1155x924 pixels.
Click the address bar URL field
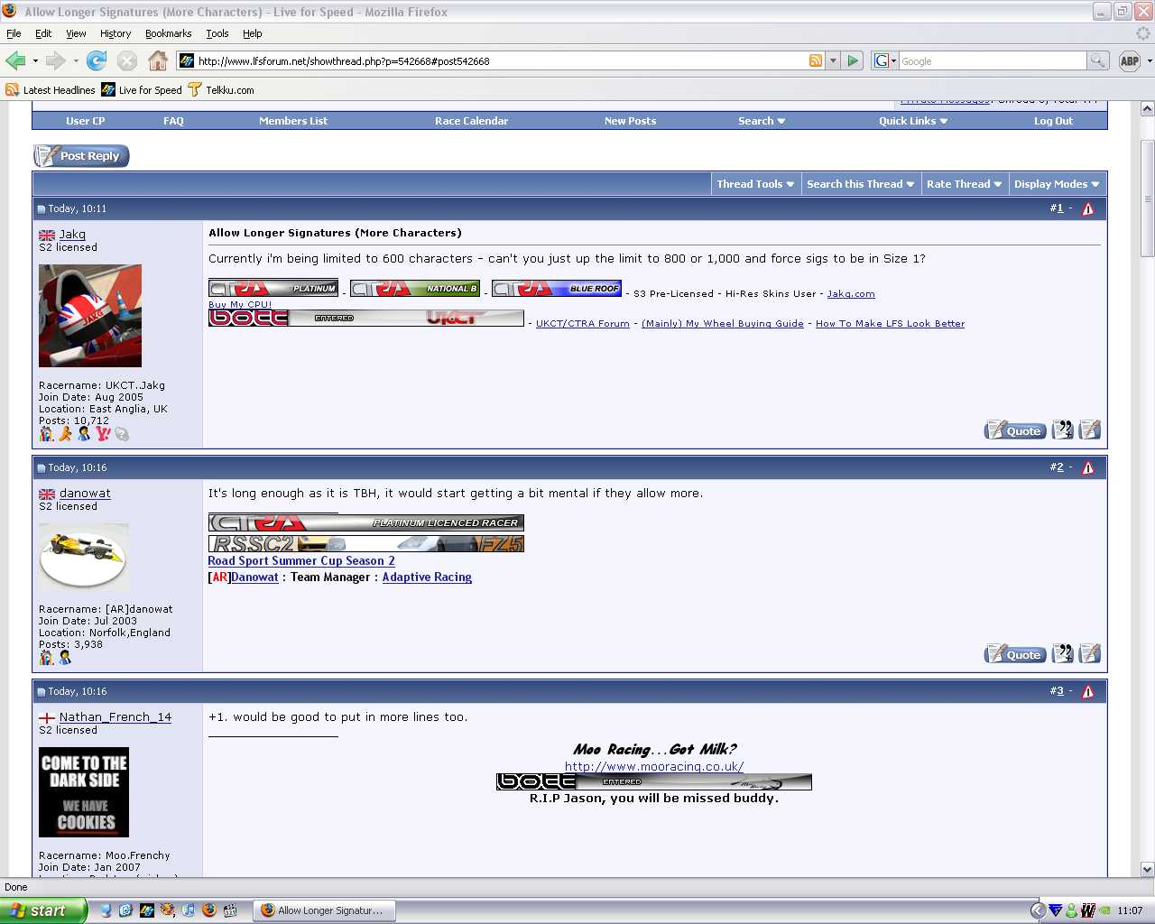501,61
